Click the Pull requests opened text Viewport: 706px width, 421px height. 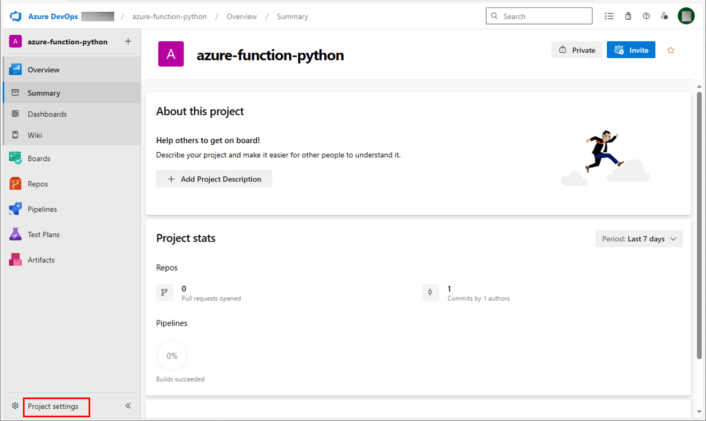point(211,299)
